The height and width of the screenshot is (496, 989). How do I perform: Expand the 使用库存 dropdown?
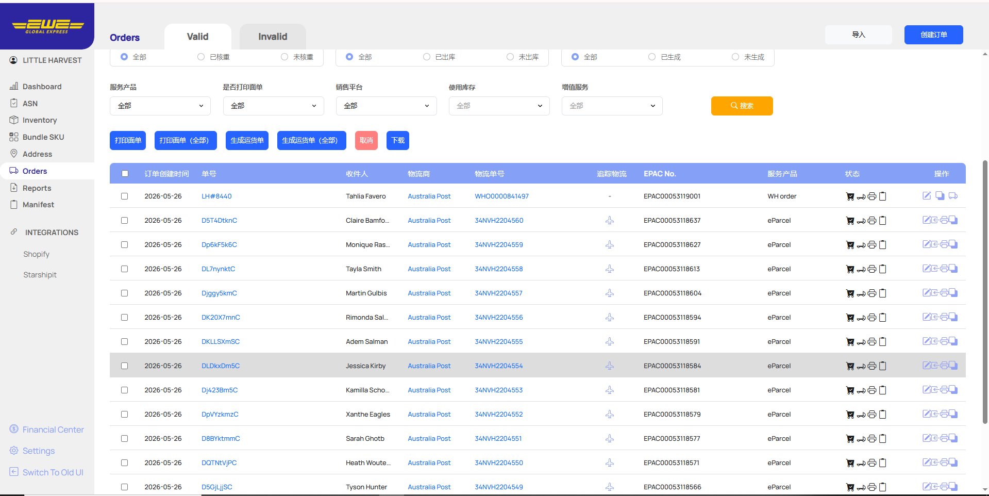pos(499,106)
